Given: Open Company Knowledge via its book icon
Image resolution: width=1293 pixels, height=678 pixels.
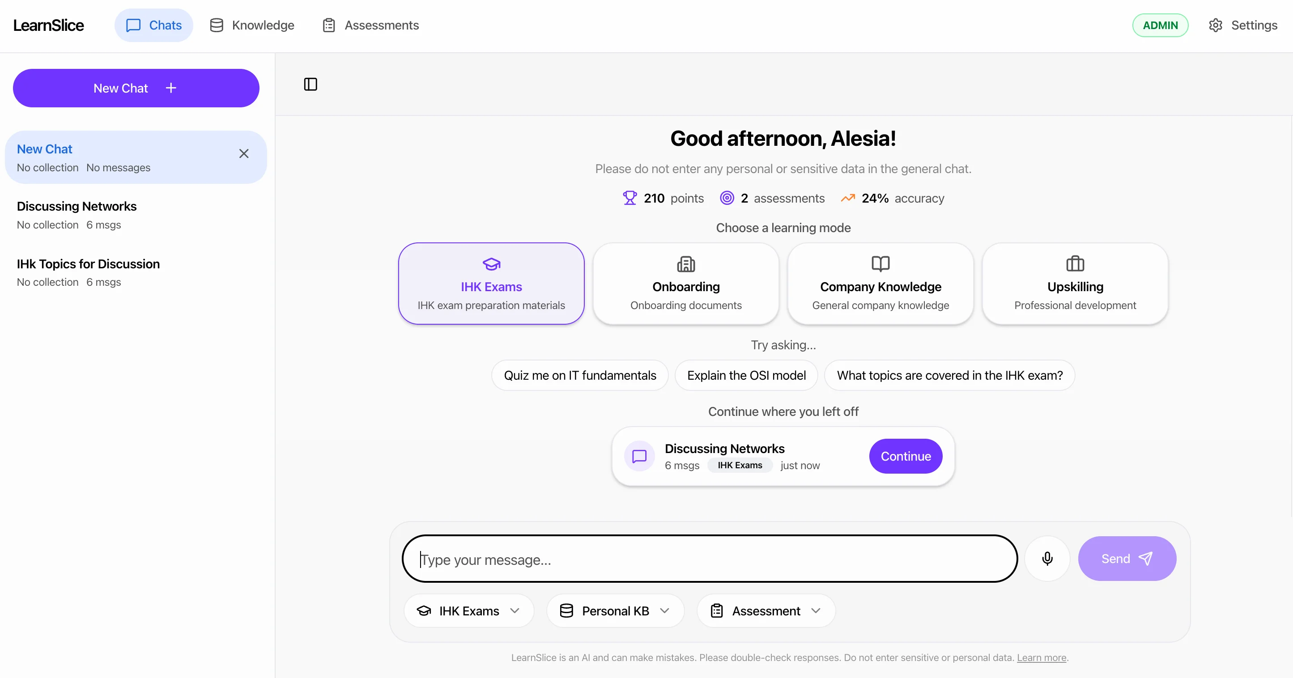Looking at the screenshot, I should tap(880, 264).
